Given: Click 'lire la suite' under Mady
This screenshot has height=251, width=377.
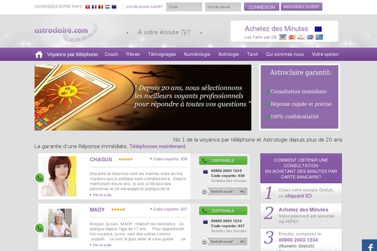Looking at the screenshot, I should [x=102, y=245].
